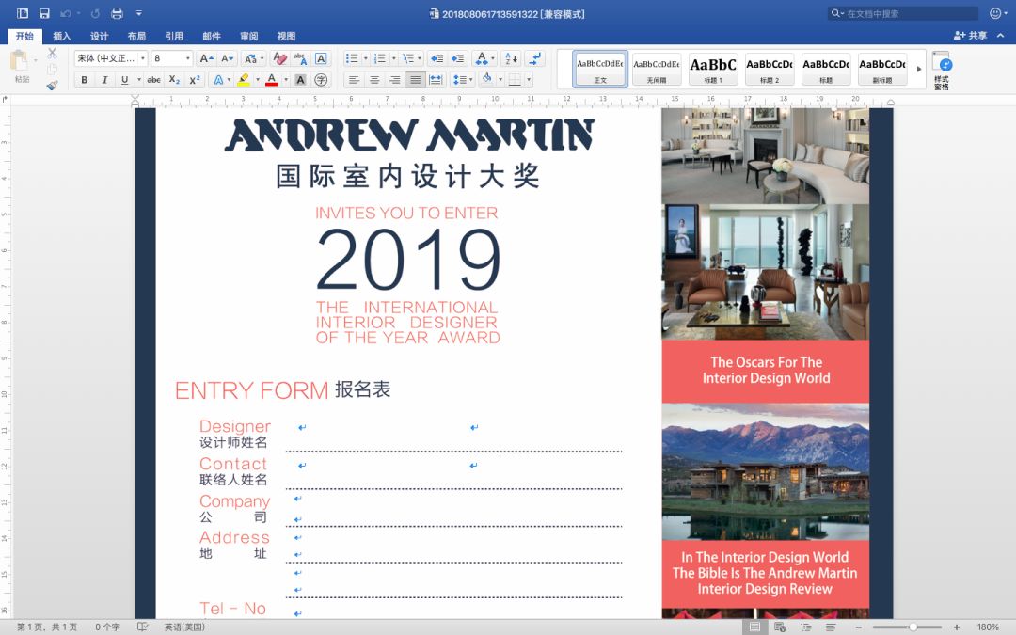This screenshot has width=1016, height=635.
Task: Click the Print icon in title bar
Action: 117,13
